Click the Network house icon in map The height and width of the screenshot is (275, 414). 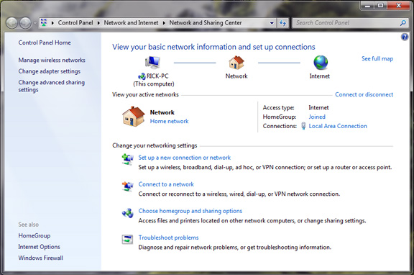point(236,63)
